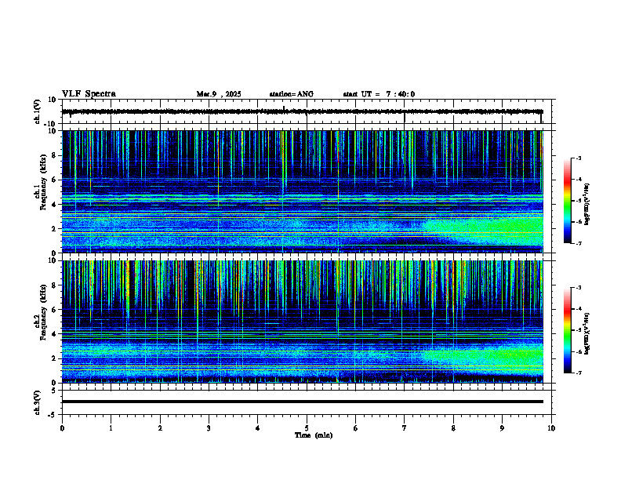Select the date text "Mar.9 , 2025"

[219, 94]
